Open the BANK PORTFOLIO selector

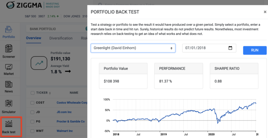click(x=57, y=29)
